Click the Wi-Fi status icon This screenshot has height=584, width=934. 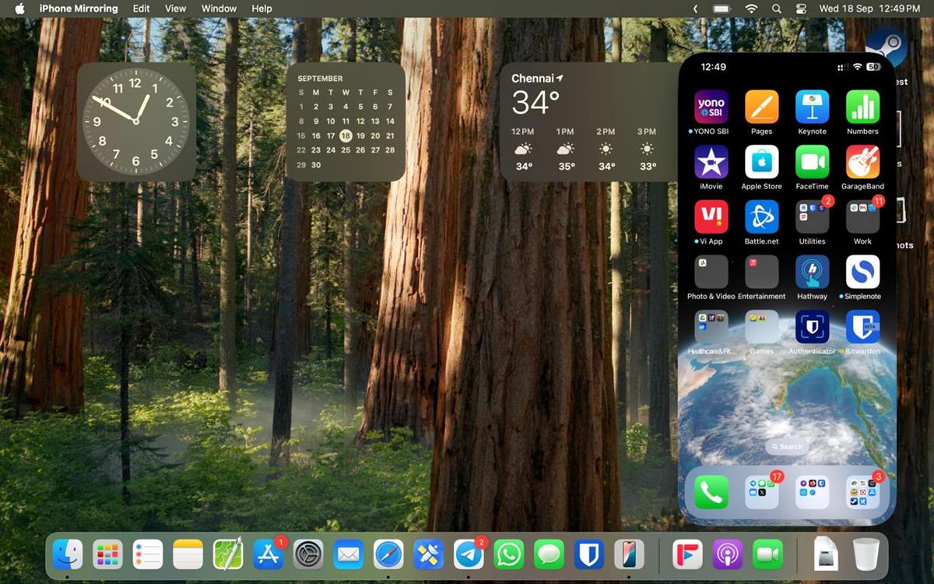(751, 9)
